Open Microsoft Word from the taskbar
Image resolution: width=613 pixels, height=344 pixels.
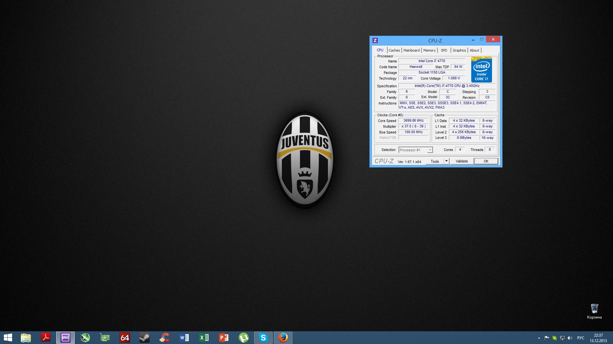click(184, 337)
